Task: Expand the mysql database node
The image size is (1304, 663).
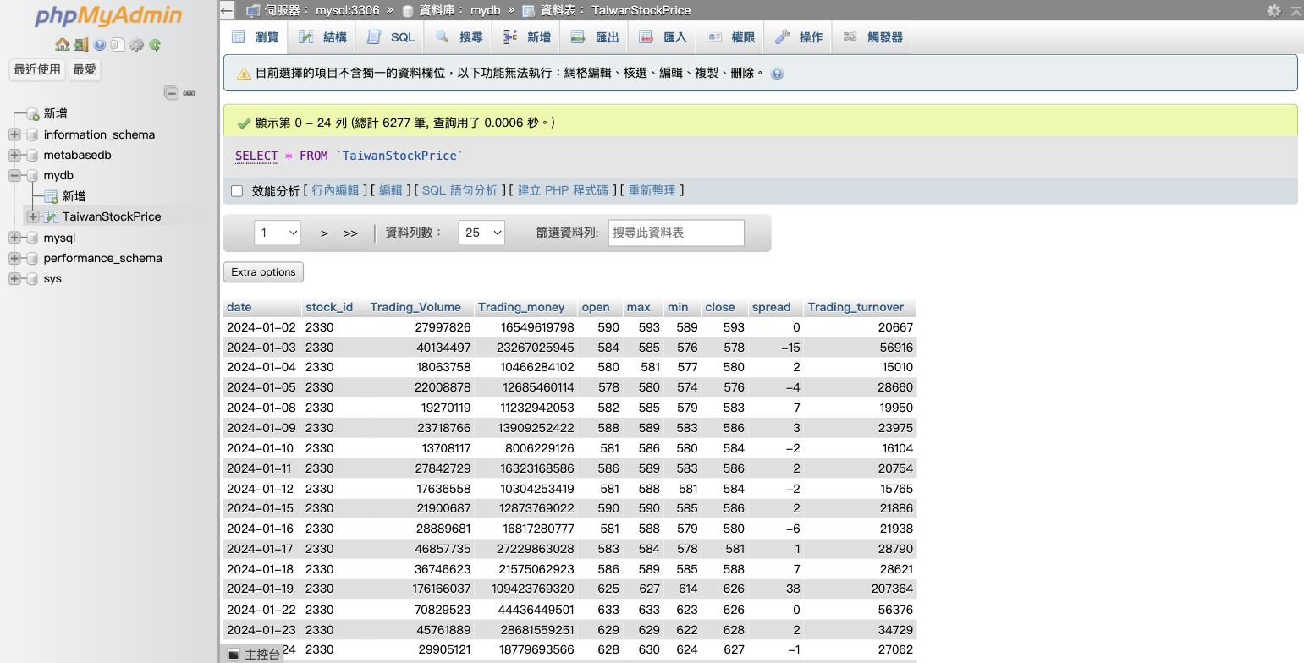Action: point(14,238)
